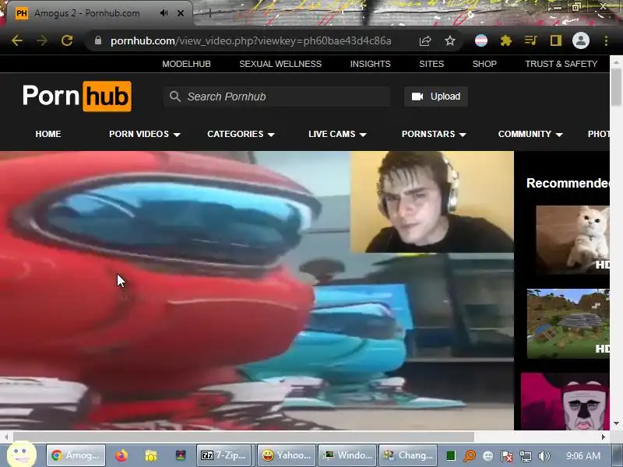Open the Extensions puzzle-piece menu
Screen dimensions: 623x467
[505, 40]
